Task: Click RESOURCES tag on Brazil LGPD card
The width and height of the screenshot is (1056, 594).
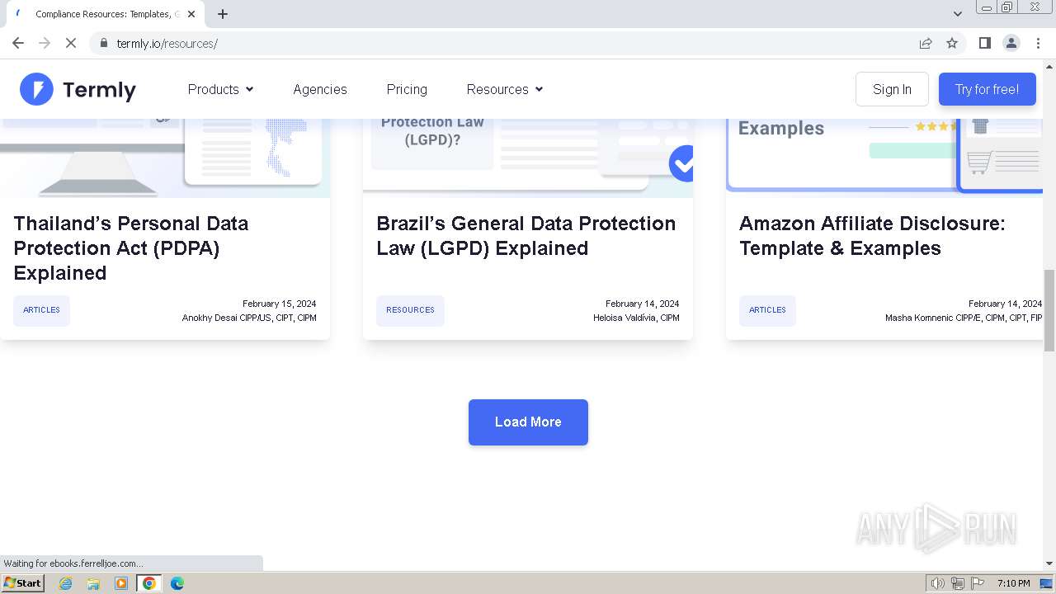Action: click(410, 310)
